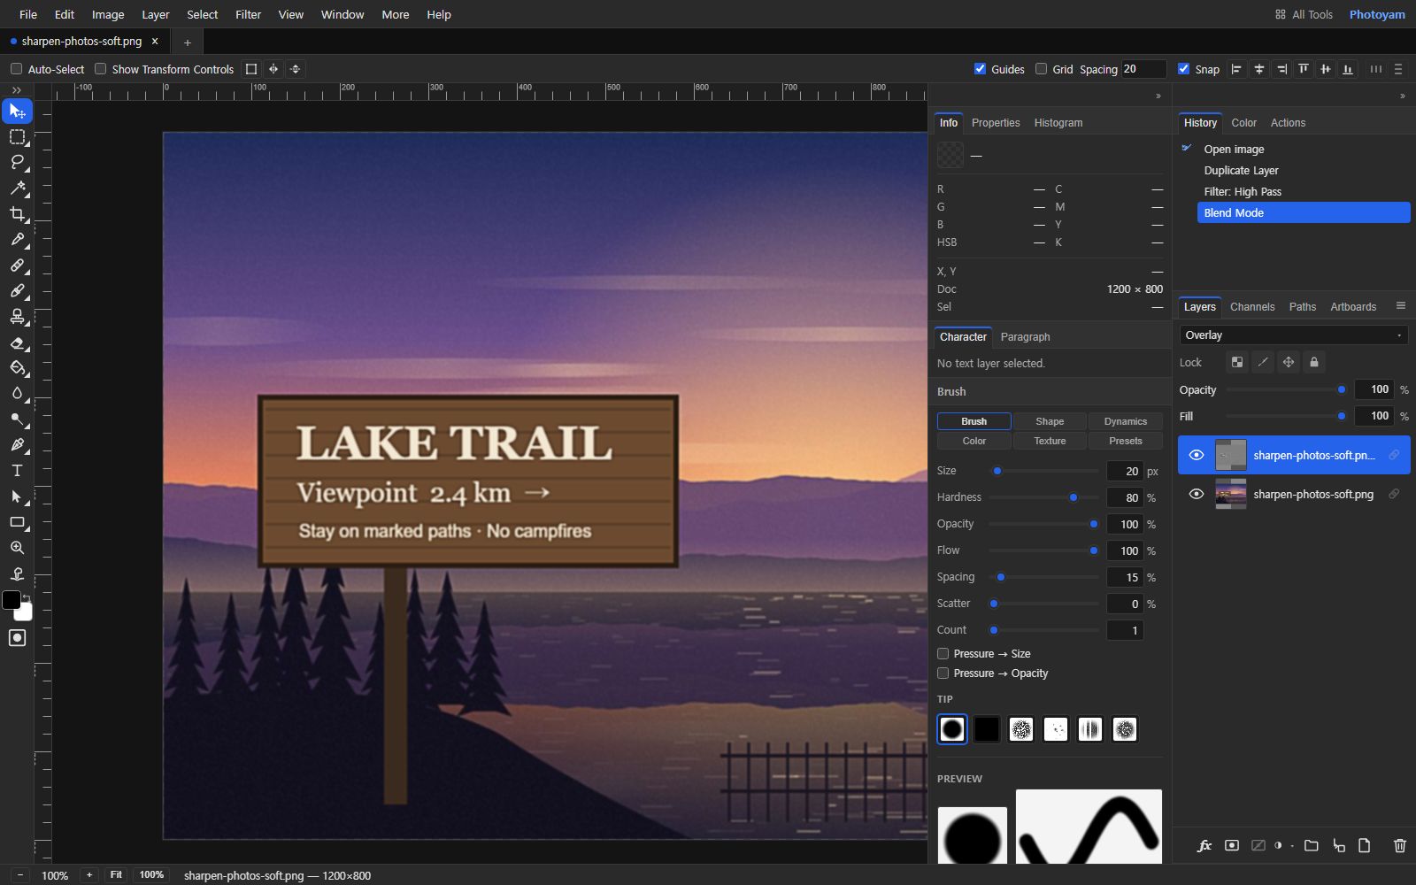Screen dimensions: 1416x885
Task: Click the foreground color swatch
Action: tap(12, 600)
